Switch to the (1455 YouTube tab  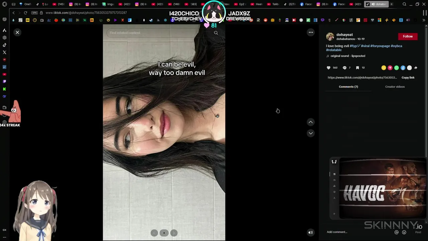pyautogui.click(x=59, y=4)
